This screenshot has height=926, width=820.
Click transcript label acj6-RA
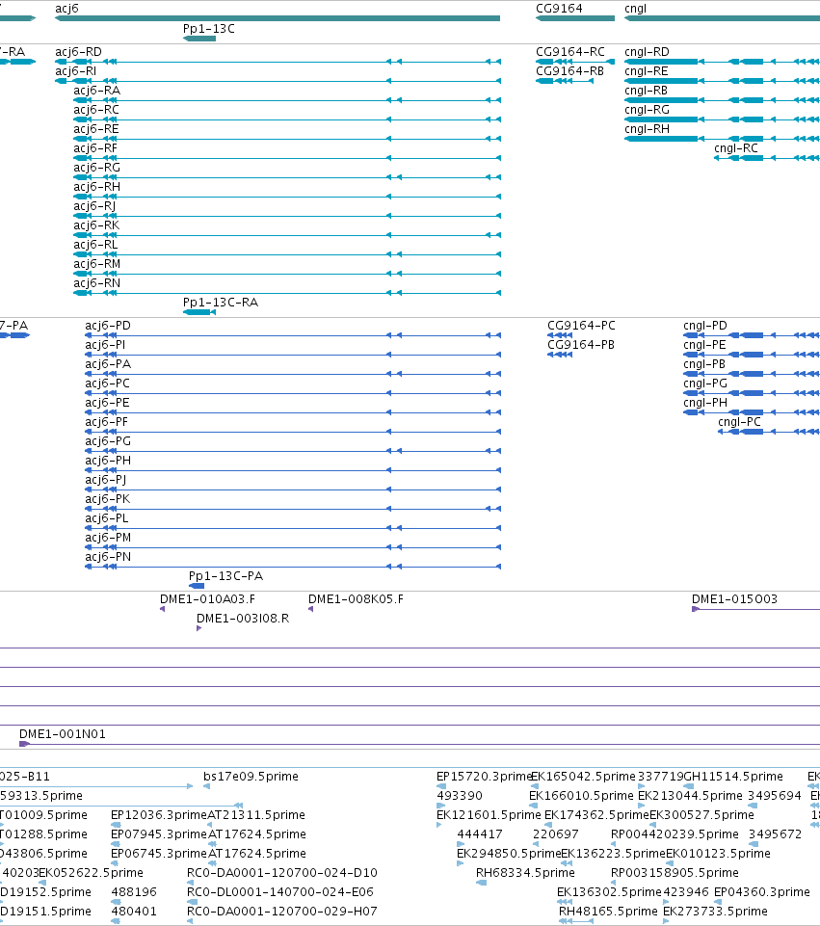(96, 91)
